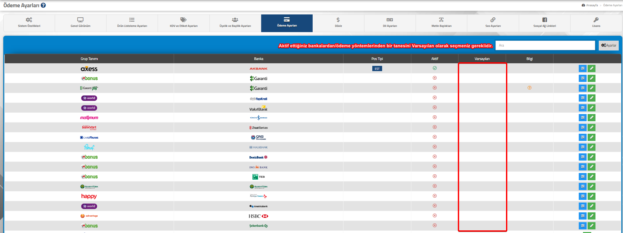Click help icon beside Ödeme Ayarları title
Image resolution: width=623 pixels, height=233 pixels.
(43, 5)
